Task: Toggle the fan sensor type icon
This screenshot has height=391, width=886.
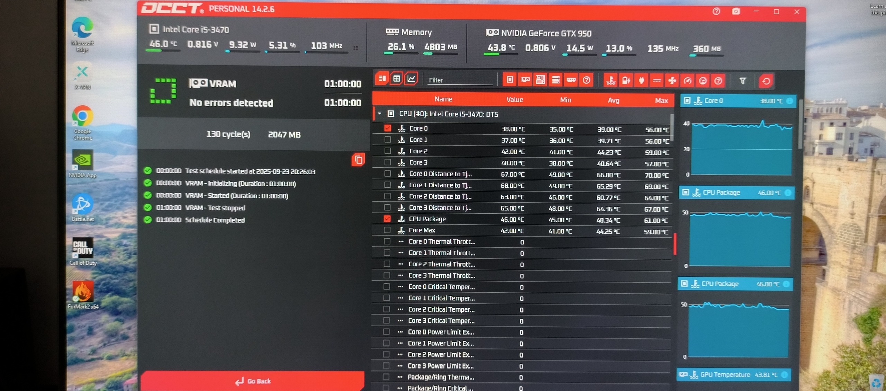Action: tap(672, 81)
